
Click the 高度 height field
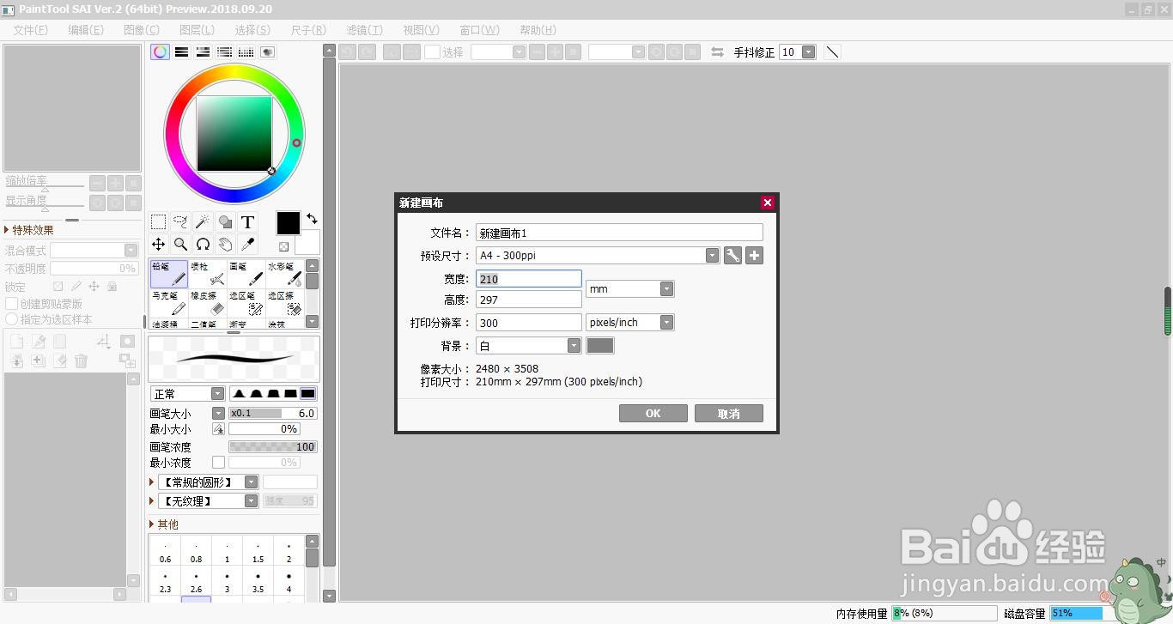529,300
